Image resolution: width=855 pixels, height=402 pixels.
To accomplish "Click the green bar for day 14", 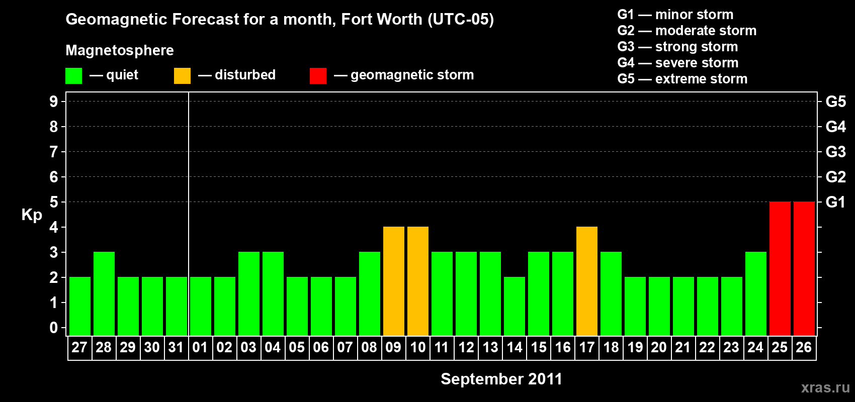I will [x=514, y=306].
